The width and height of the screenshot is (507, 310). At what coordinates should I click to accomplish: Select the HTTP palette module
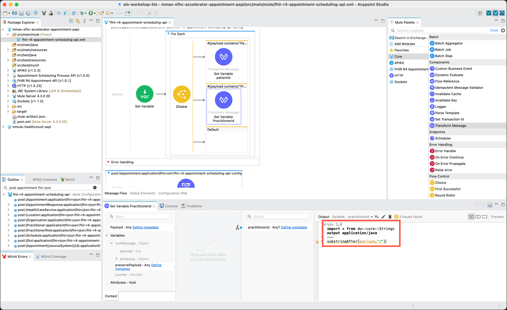(396, 75)
